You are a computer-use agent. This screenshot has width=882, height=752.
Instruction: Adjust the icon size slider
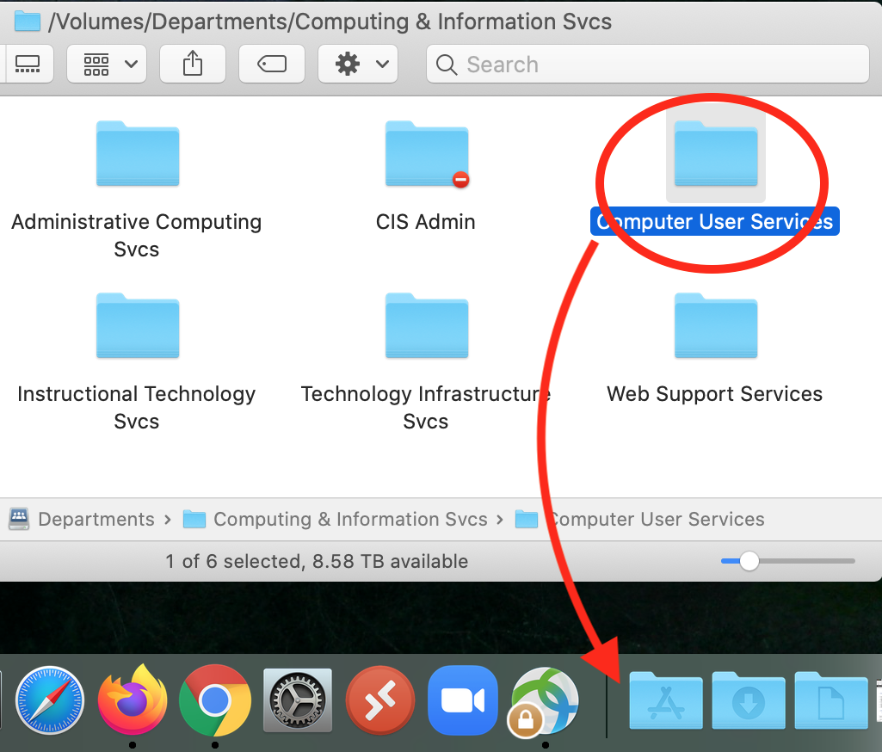749,561
